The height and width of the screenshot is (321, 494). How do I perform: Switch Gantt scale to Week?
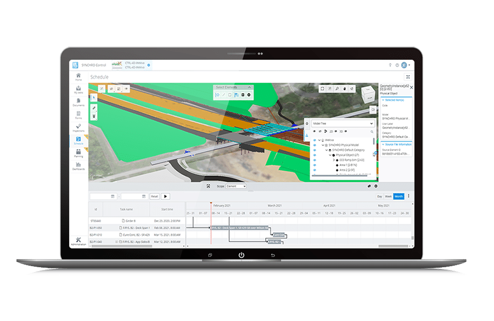388,196
